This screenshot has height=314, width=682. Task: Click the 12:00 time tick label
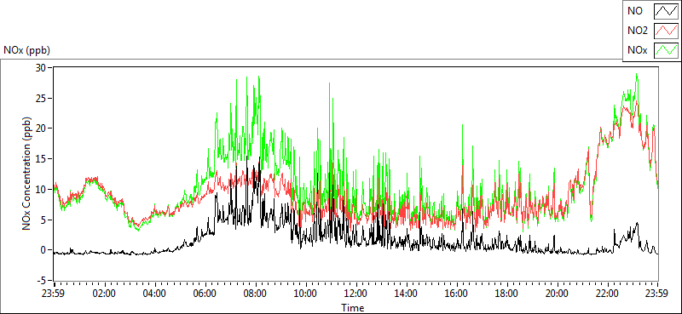coord(356,293)
